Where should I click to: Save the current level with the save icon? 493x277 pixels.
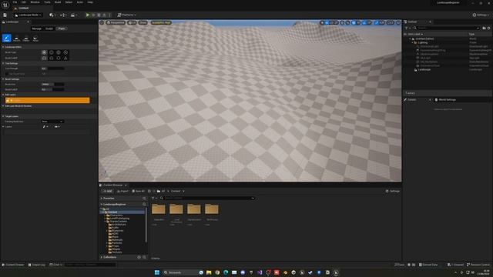(5, 15)
